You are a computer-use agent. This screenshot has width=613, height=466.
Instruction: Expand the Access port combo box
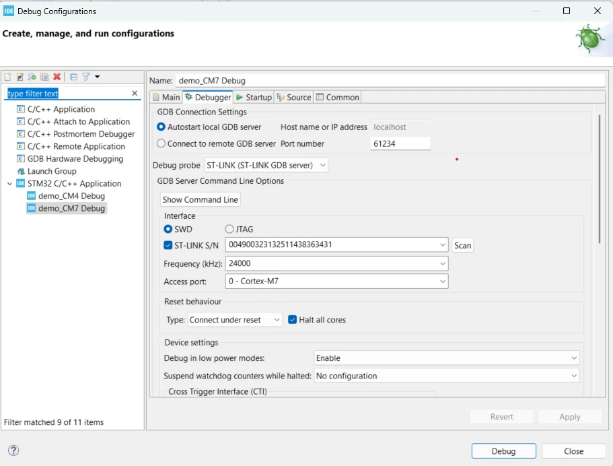tap(336, 281)
